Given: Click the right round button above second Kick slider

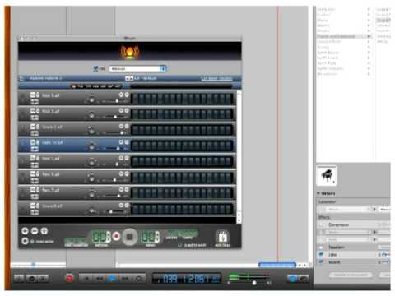Looking at the screenshot, I should (x=127, y=110).
